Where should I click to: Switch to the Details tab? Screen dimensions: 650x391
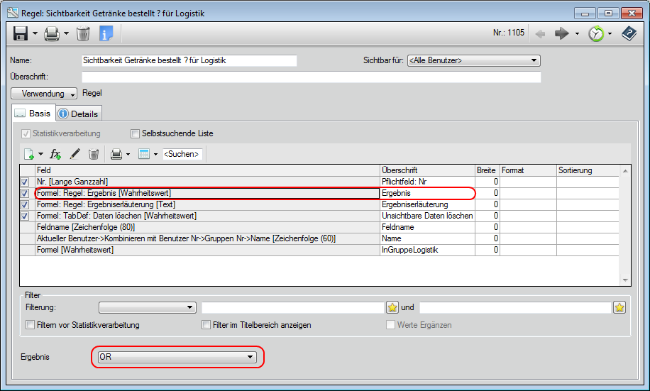(79, 114)
